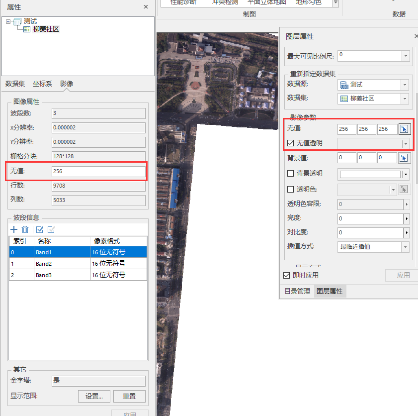Click the 金字塔 value 是
The image size is (418, 416).
pyautogui.click(x=98, y=381)
